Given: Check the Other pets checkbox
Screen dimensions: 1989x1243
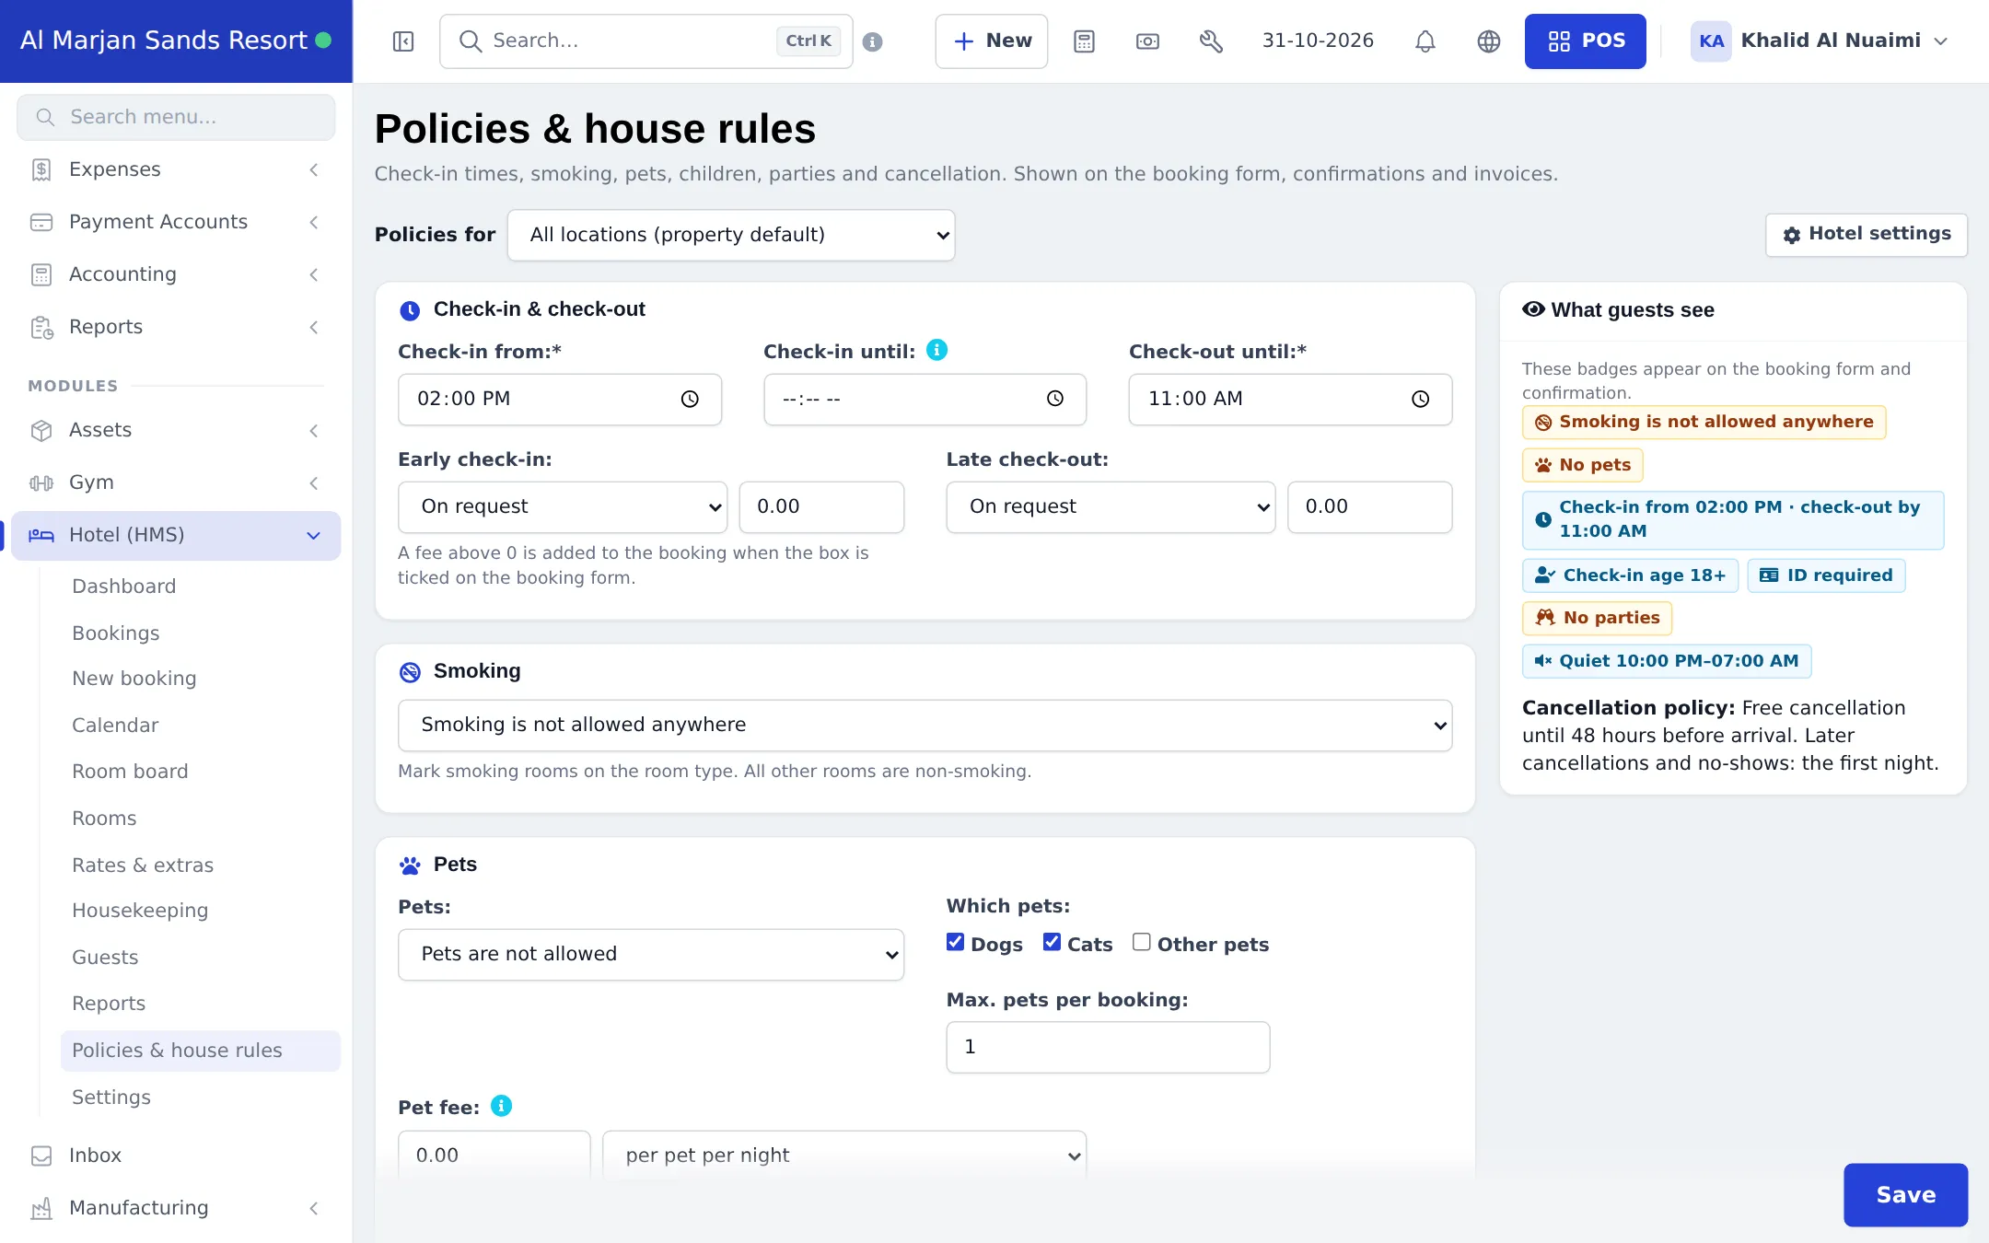Looking at the screenshot, I should (1141, 942).
